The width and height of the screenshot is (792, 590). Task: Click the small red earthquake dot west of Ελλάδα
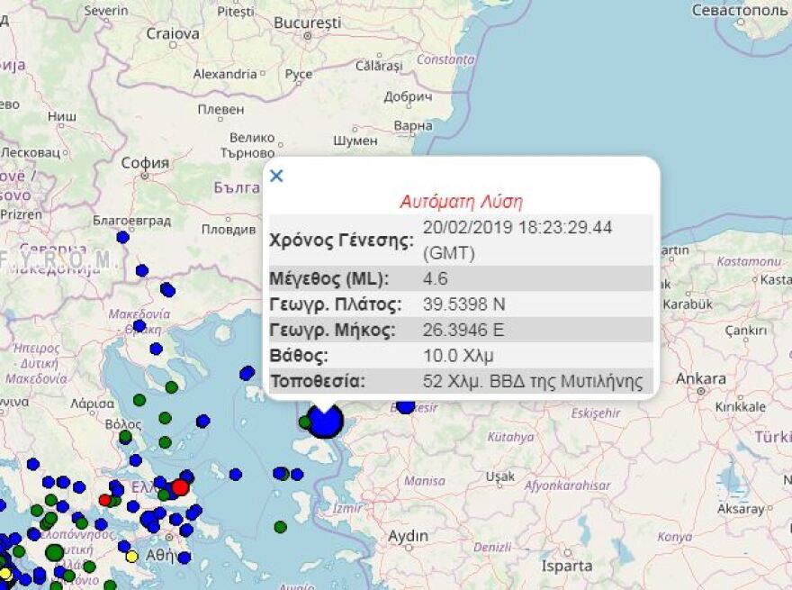(104, 500)
